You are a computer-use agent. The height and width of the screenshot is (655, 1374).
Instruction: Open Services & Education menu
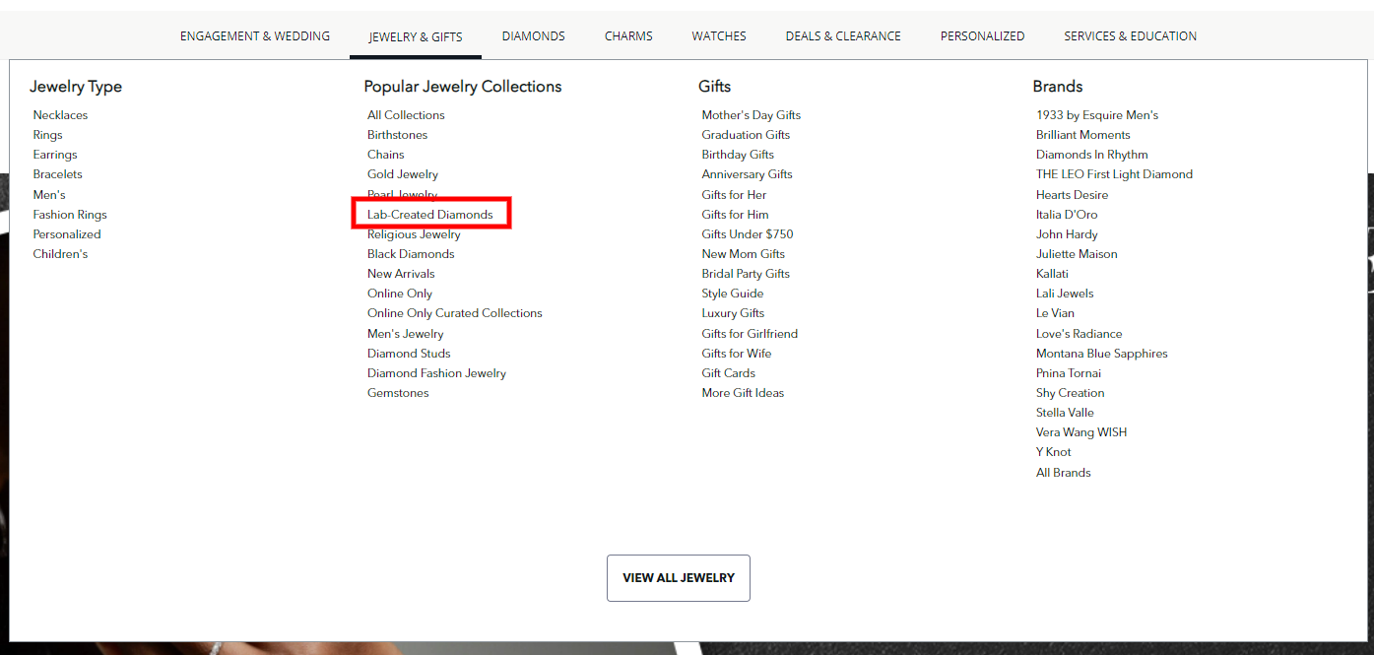click(x=1130, y=36)
